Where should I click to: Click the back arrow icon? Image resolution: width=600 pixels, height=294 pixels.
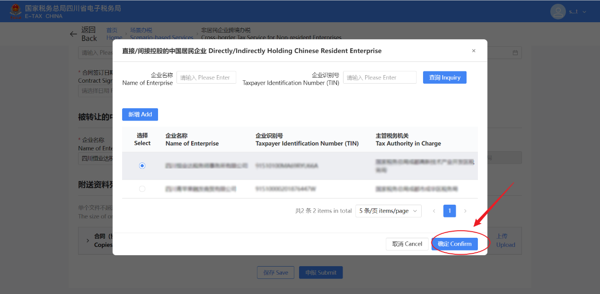click(73, 34)
